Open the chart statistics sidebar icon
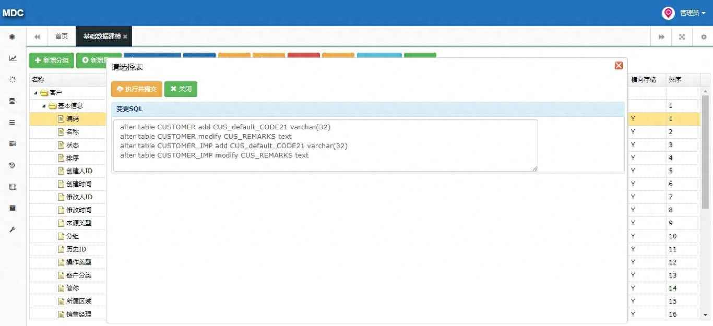Viewport: 713px width, 326px height. pyautogui.click(x=13, y=58)
